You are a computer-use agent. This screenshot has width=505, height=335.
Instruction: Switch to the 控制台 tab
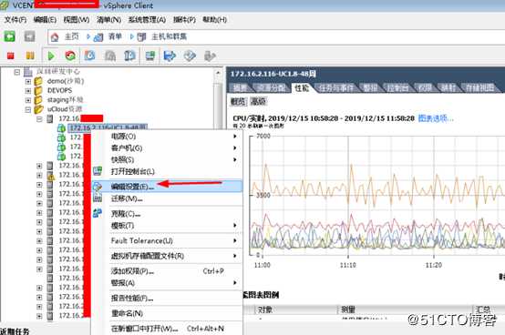(x=398, y=87)
